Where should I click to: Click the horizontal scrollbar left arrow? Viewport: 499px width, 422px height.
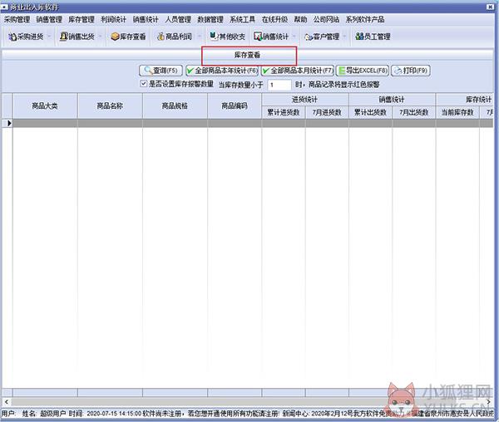7,402
